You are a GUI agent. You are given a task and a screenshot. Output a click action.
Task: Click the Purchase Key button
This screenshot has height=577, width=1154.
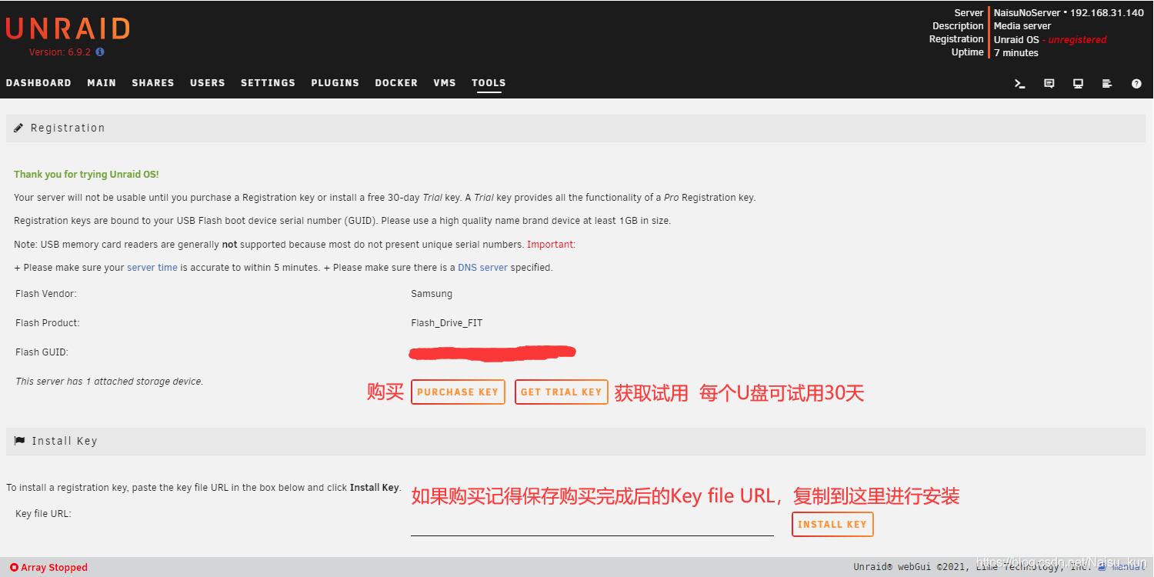click(458, 392)
